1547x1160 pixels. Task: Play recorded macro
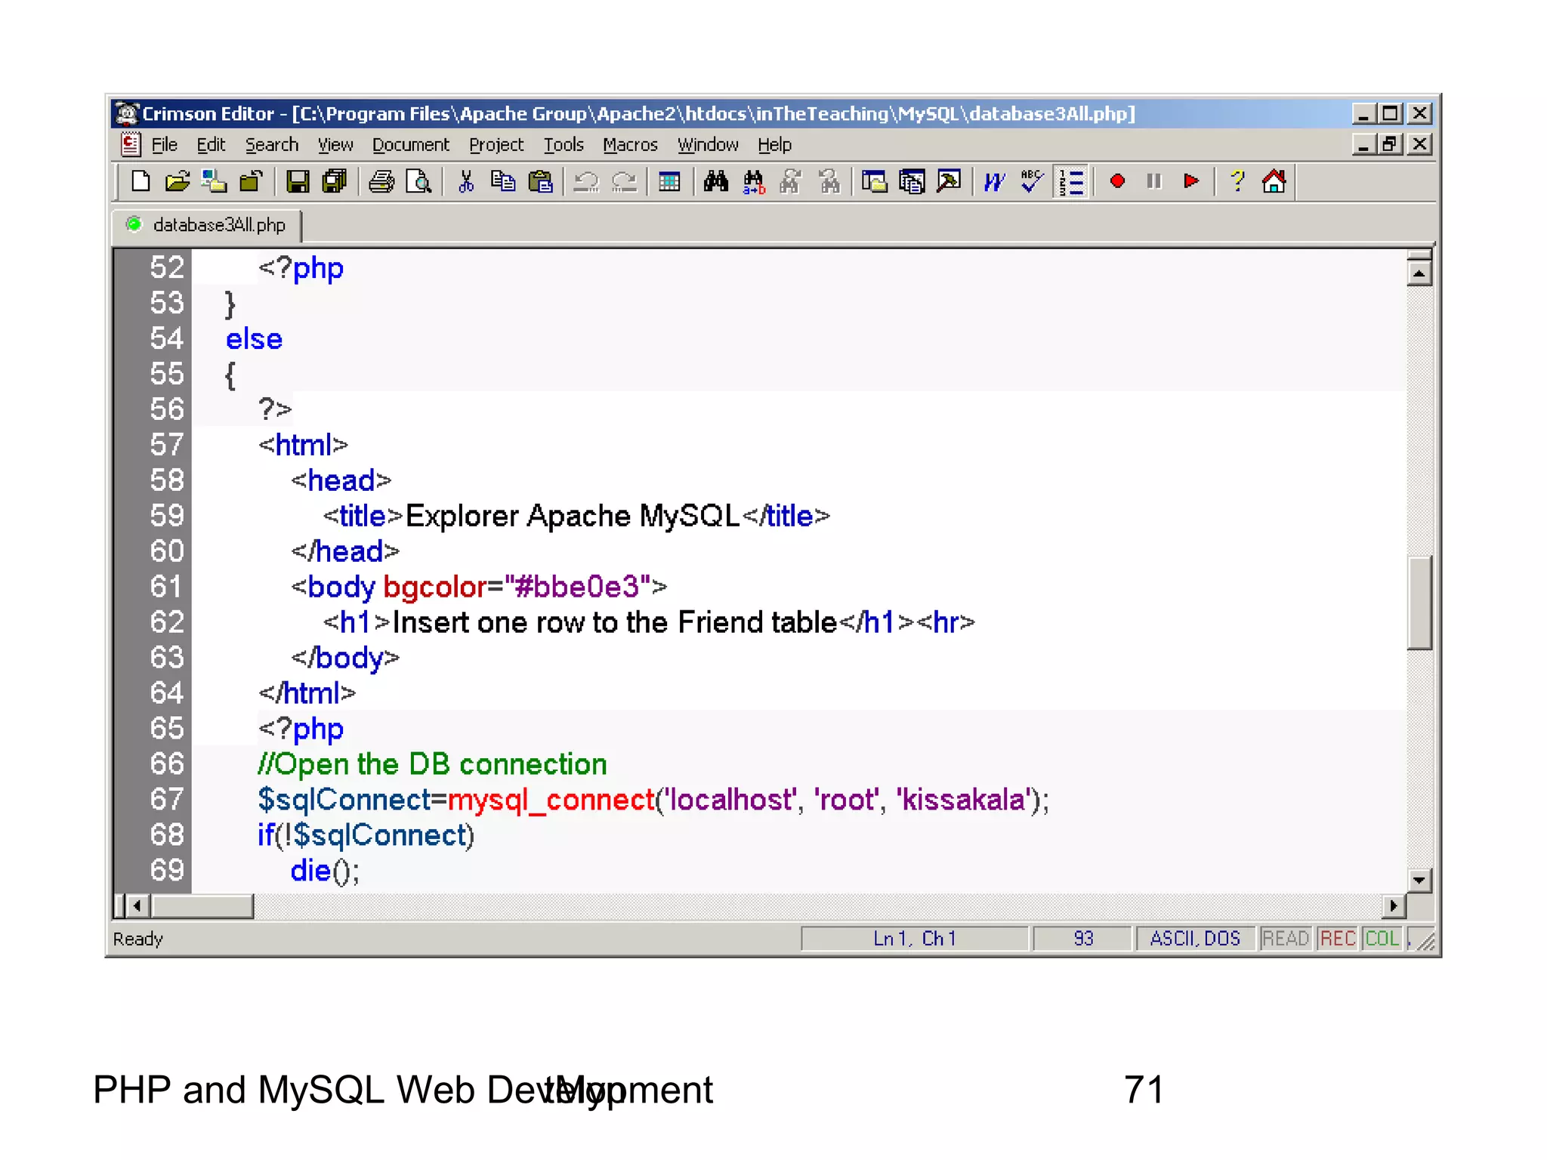(x=1191, y=182)
